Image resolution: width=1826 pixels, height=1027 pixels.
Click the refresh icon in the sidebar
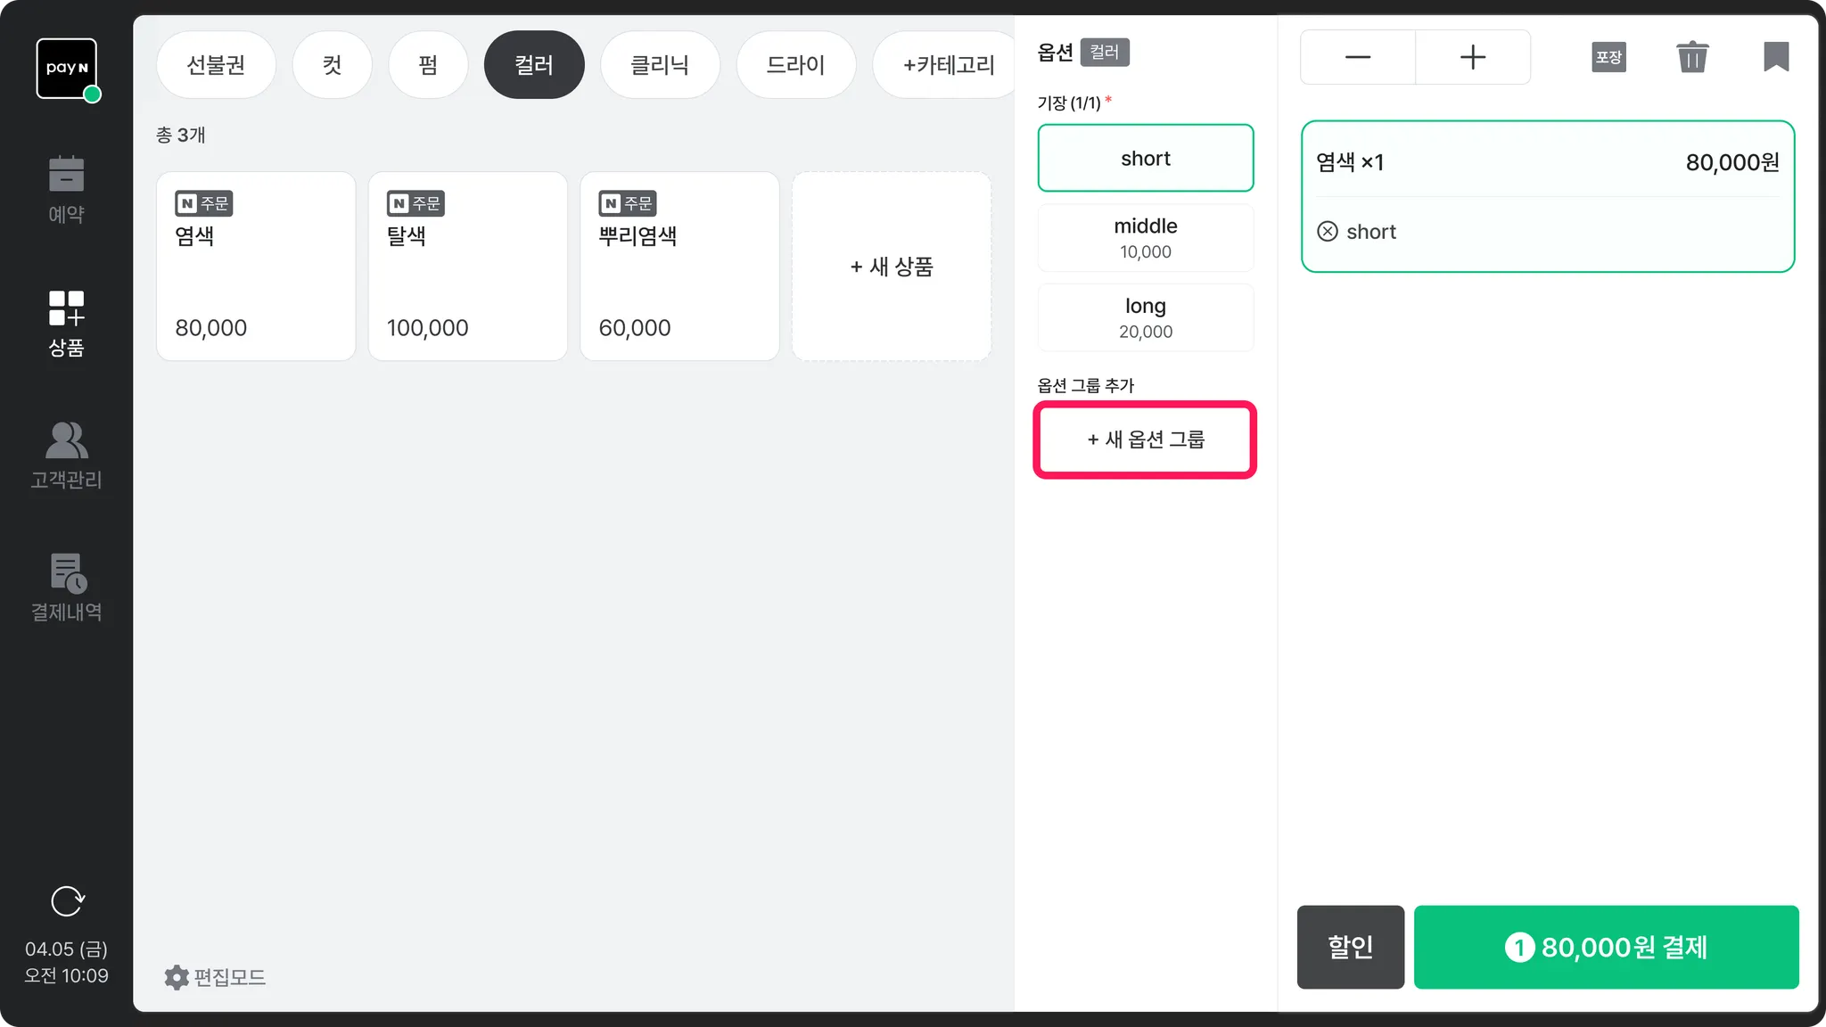(67, 901)
